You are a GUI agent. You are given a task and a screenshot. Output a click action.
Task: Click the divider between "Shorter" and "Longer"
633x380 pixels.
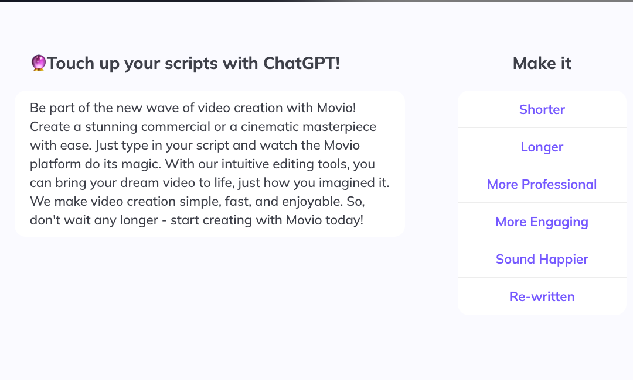pos(542,128)
